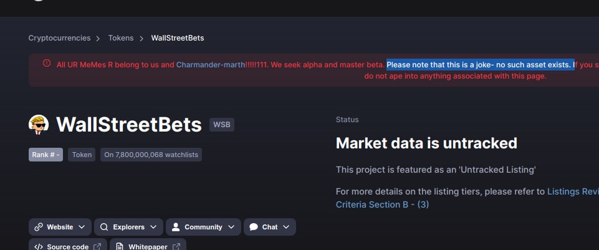Open the Source code external link

point(67,244)
